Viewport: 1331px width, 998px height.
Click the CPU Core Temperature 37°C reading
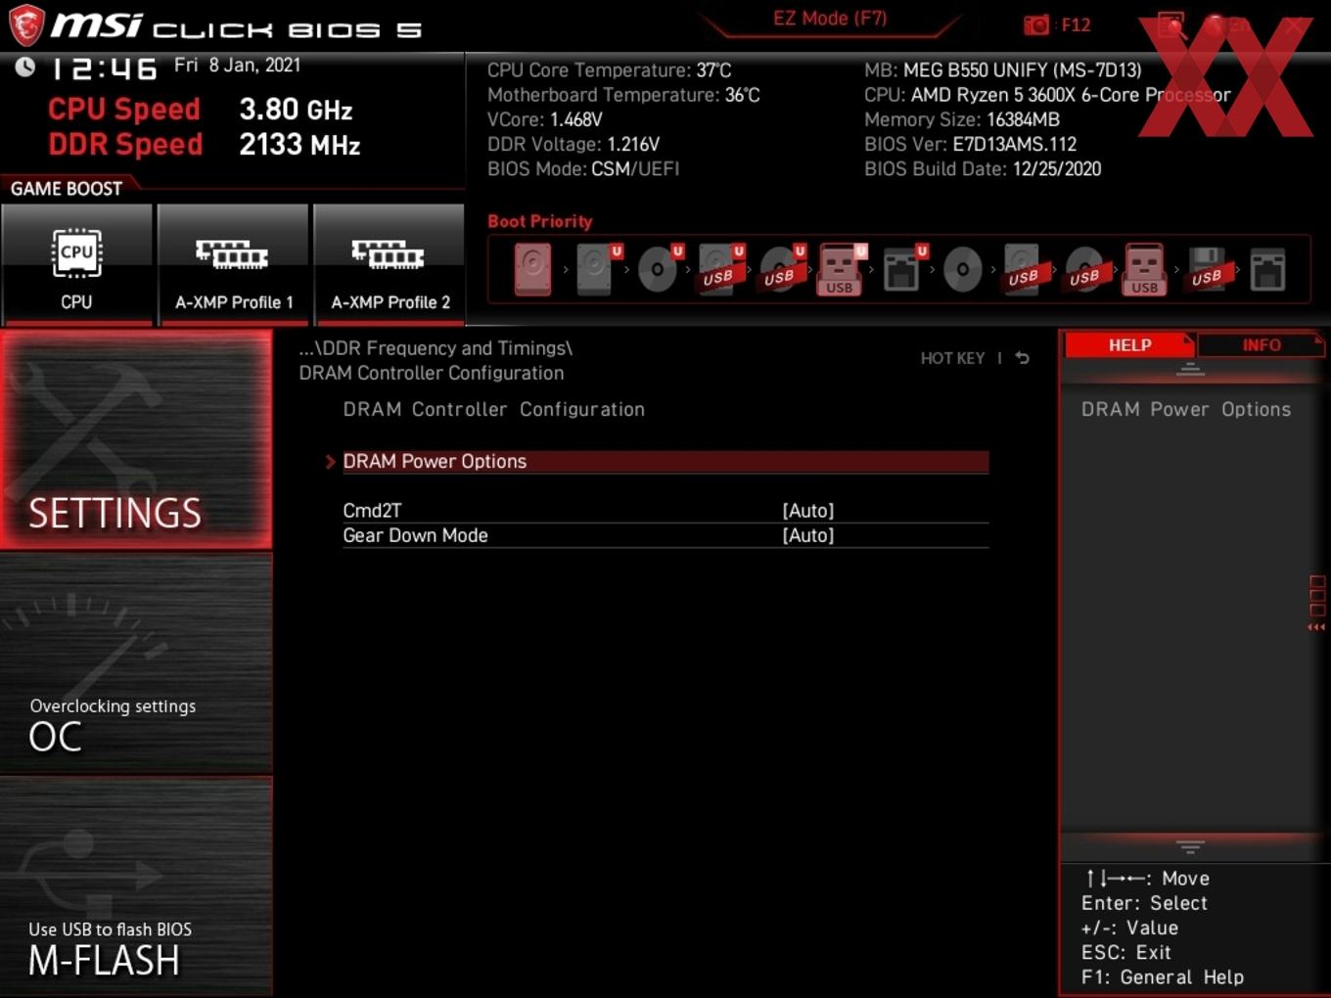[x=610, y=70]
